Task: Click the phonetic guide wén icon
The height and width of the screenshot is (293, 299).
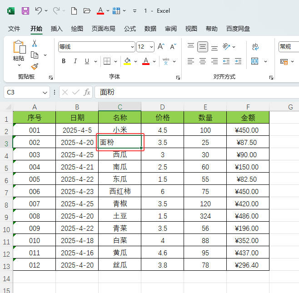Action: [x=166, y=61]
